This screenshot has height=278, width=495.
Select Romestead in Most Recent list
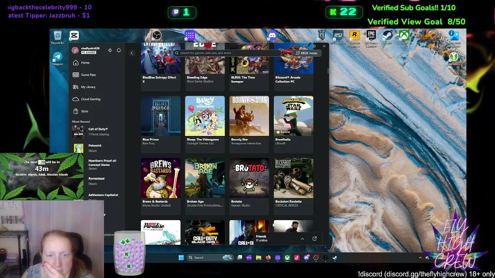pos(97,181)
